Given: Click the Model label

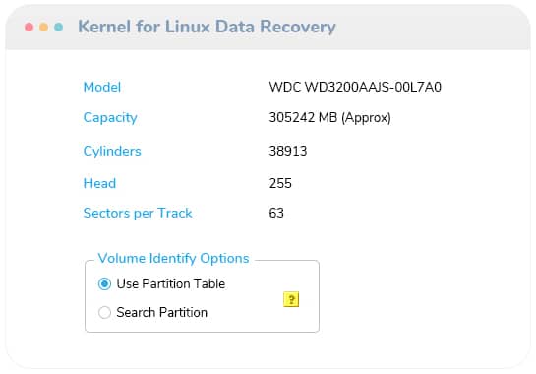Looking at the screenshot, I should (x=102, y=87).
